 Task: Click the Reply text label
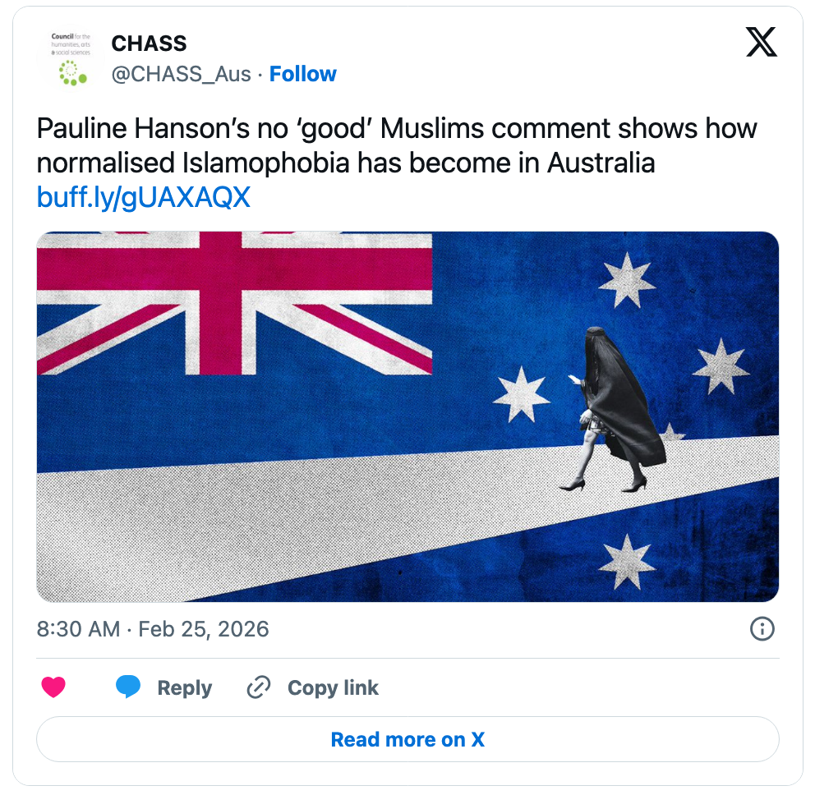coord(184,688)
